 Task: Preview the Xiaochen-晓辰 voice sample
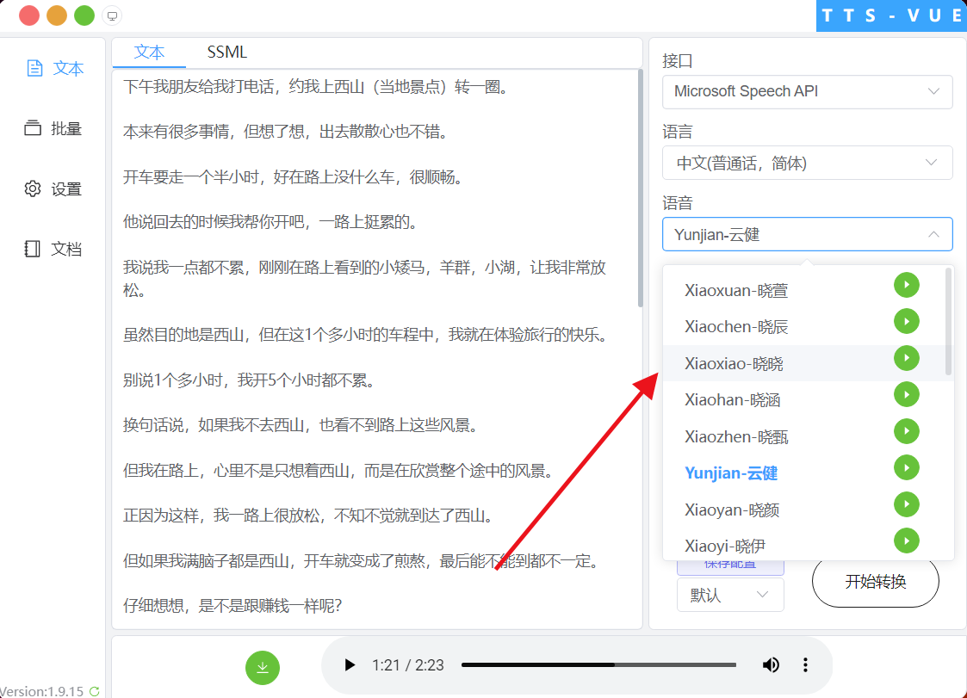tap(907, 321)
